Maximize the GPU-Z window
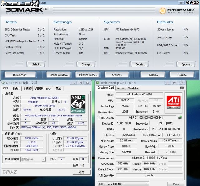Viewport: 200px width, 186px height. 175,83
